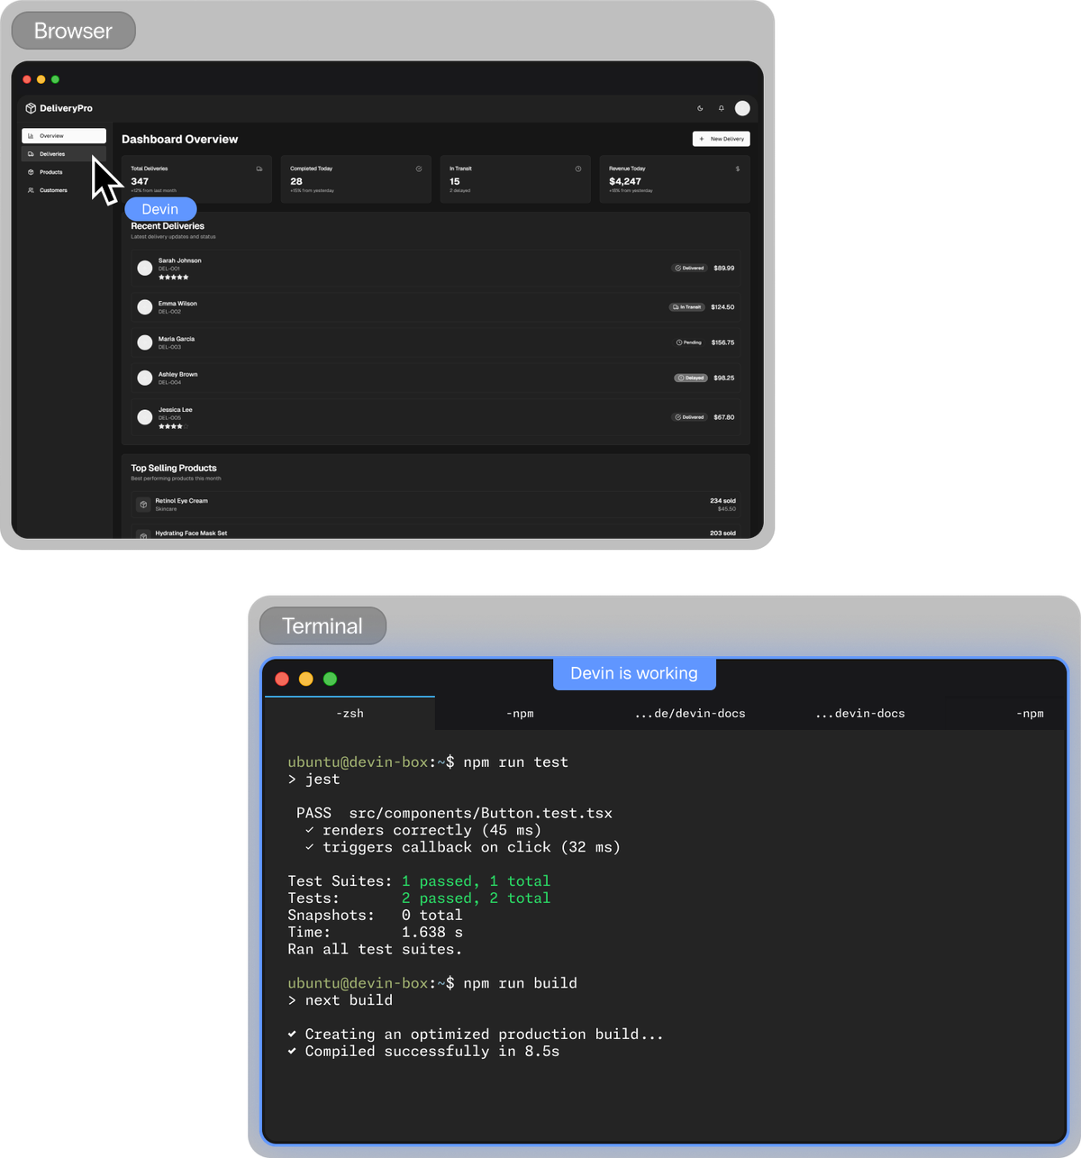Click Delivered badge in Sarah Johnson's row

point(690,268)
